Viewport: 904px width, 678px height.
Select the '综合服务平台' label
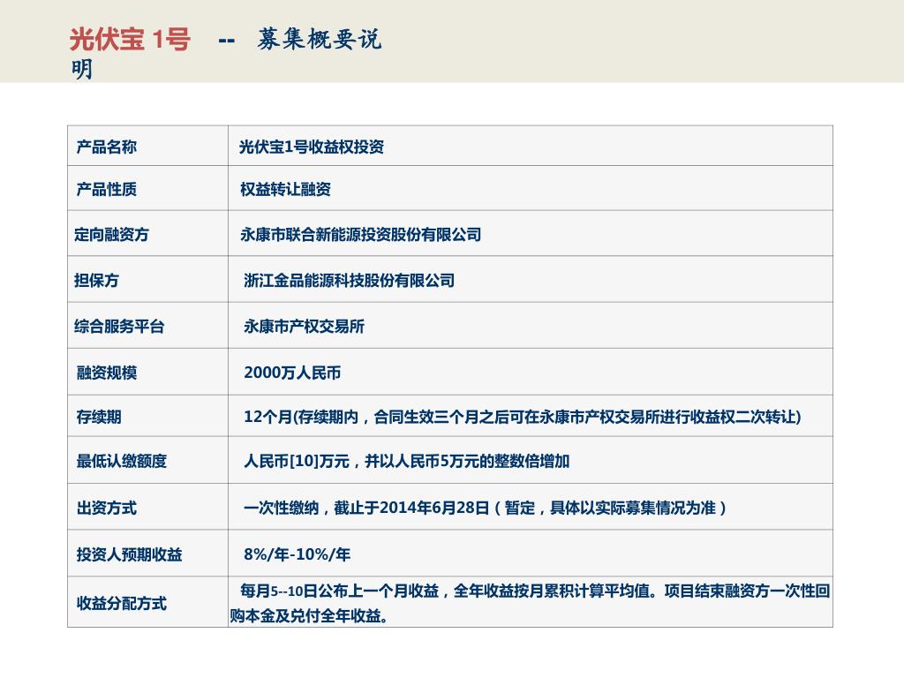click(119, 327)
